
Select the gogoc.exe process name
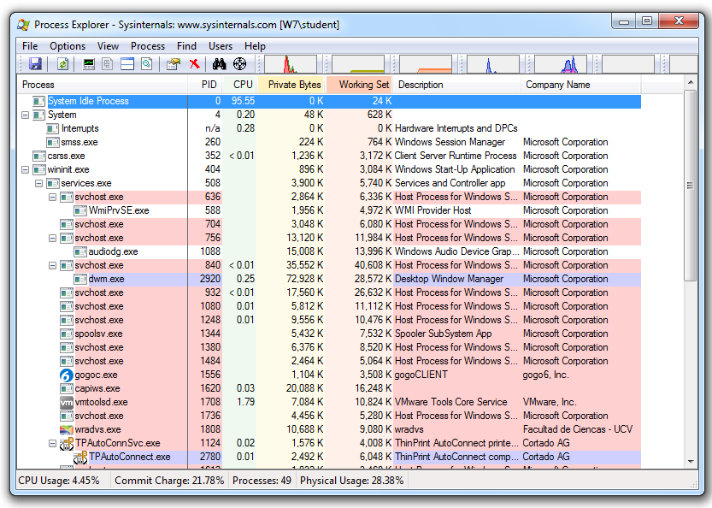tap(97, 375)
